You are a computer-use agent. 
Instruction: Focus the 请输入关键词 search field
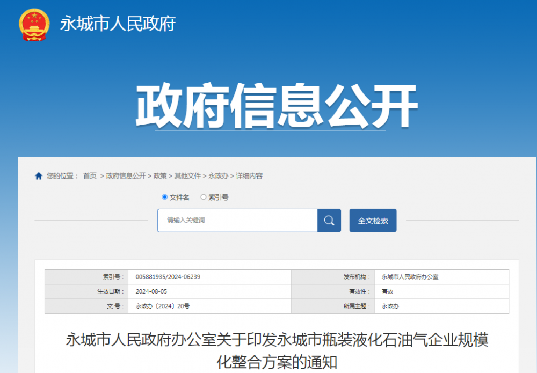237,221
